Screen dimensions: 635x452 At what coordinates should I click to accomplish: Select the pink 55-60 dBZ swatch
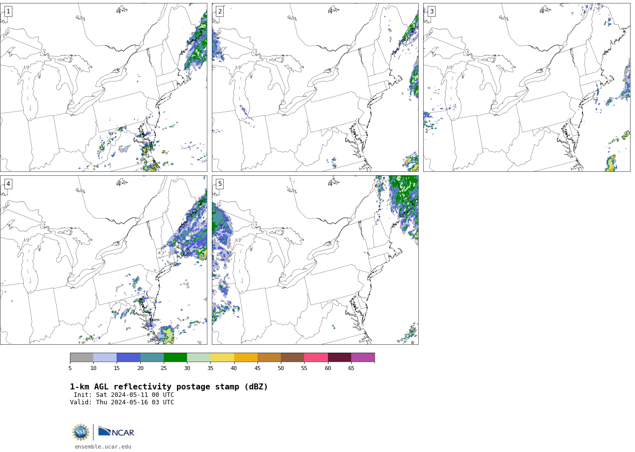pos(316,358)
